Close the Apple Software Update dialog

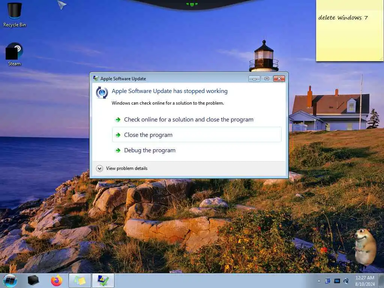[x=279, y=78]
